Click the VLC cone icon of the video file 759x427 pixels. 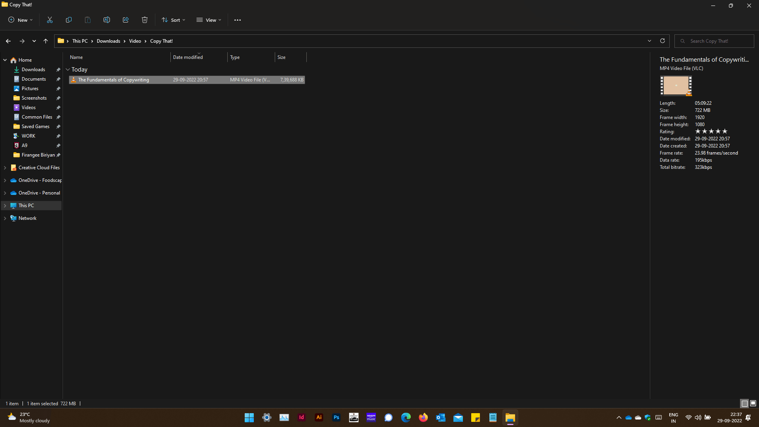point(74,80)
